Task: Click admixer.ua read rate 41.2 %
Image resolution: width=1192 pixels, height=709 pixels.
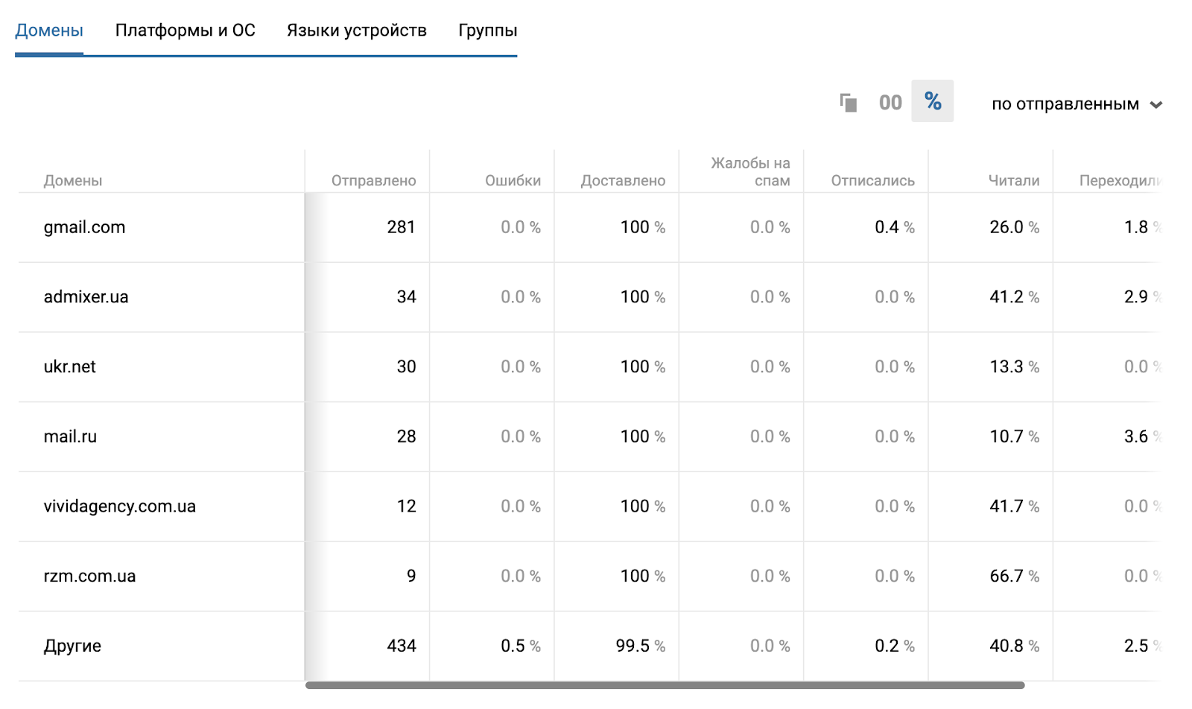Action: [x=1015, y=297]
